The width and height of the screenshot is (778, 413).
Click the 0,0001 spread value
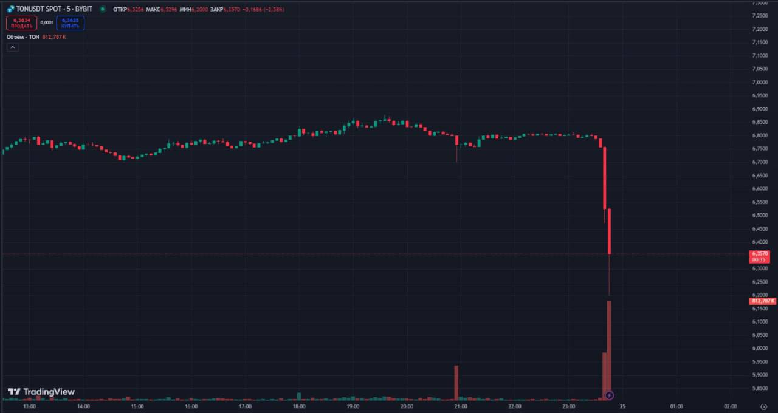pyautogui.click(x=47, y=23)
